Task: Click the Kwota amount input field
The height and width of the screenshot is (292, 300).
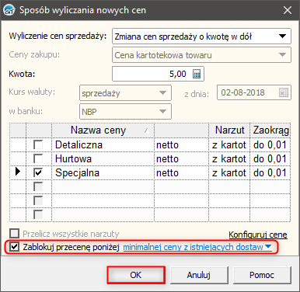Action: click(x=158, y=74)
